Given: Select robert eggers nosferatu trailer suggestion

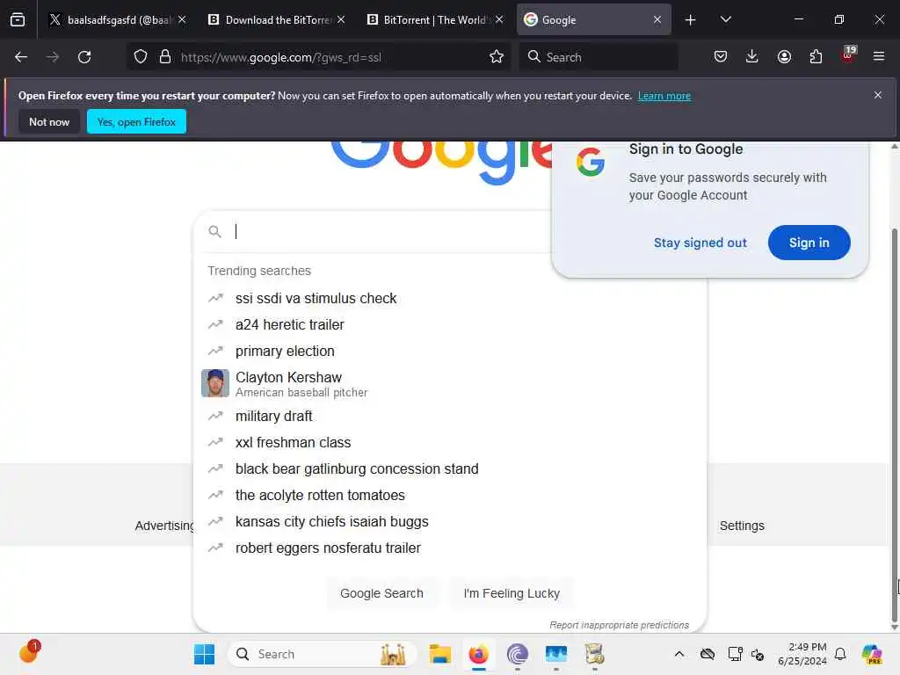Looking at the screenshot, I should [x=450, y=548].
